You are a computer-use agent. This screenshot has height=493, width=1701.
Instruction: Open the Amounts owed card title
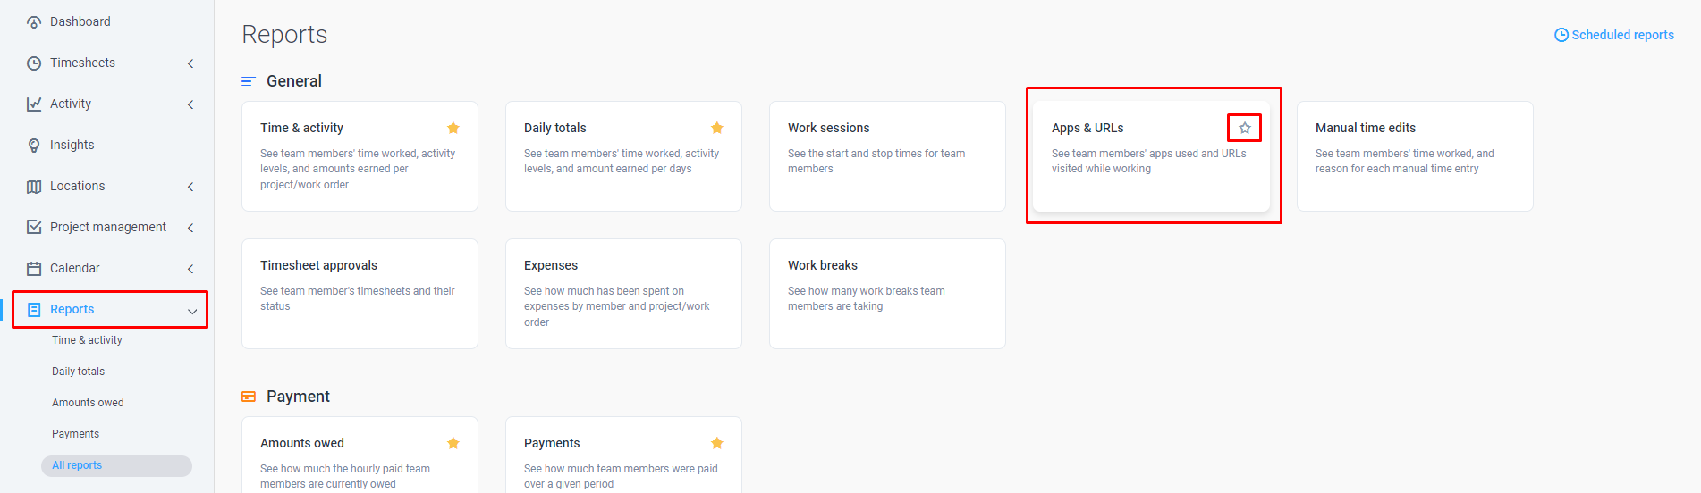(x=302, y=443)
